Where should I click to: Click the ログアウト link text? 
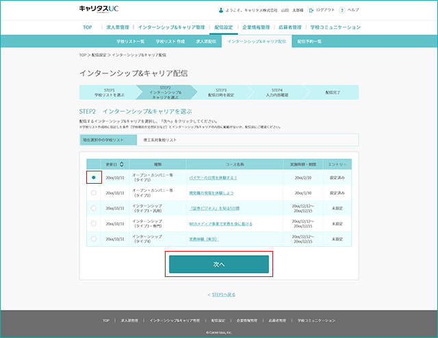(325, 10)
